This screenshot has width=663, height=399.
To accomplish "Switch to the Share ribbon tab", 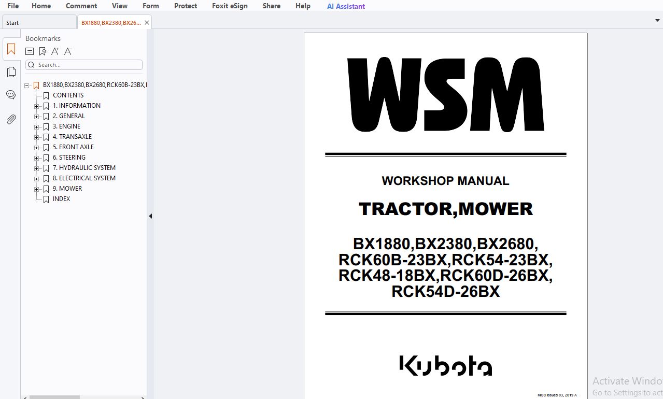I will [x=272, y=6].
